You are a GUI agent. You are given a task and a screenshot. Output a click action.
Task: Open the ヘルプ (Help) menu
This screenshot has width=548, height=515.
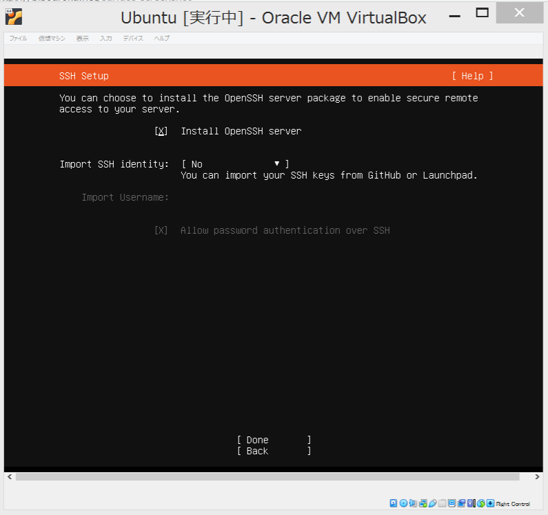[x=162, y=38]
